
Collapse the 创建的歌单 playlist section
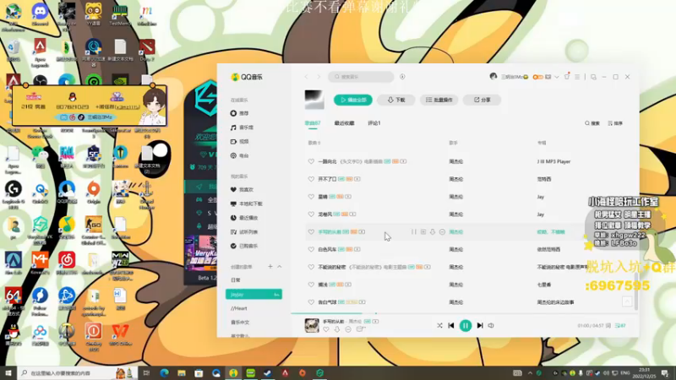click(280, 267)
